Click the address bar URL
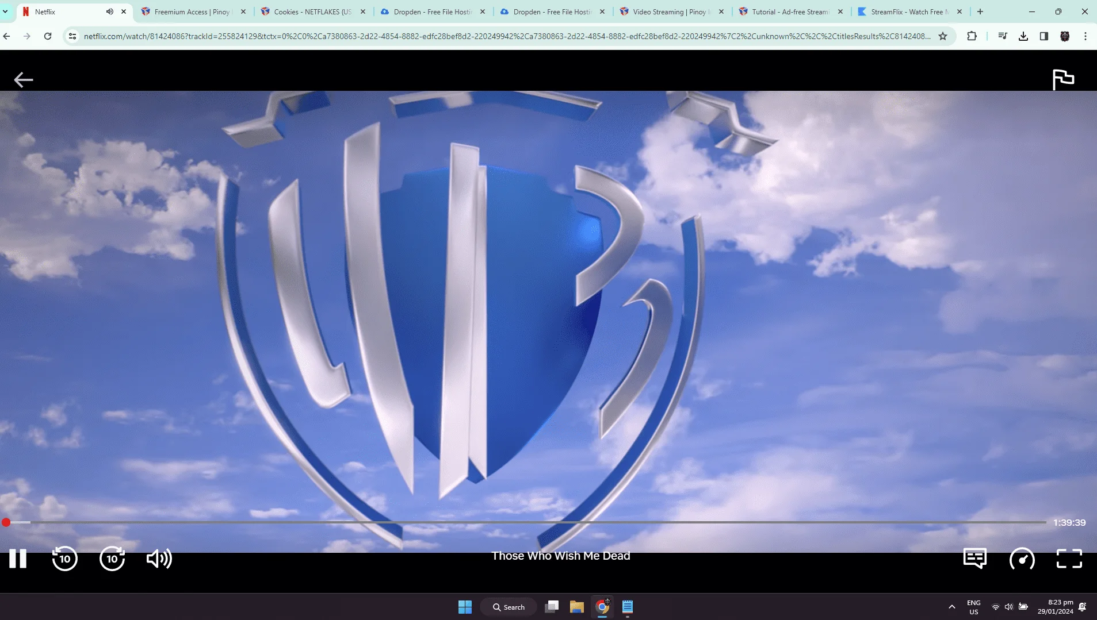 [x=507, y=36]
